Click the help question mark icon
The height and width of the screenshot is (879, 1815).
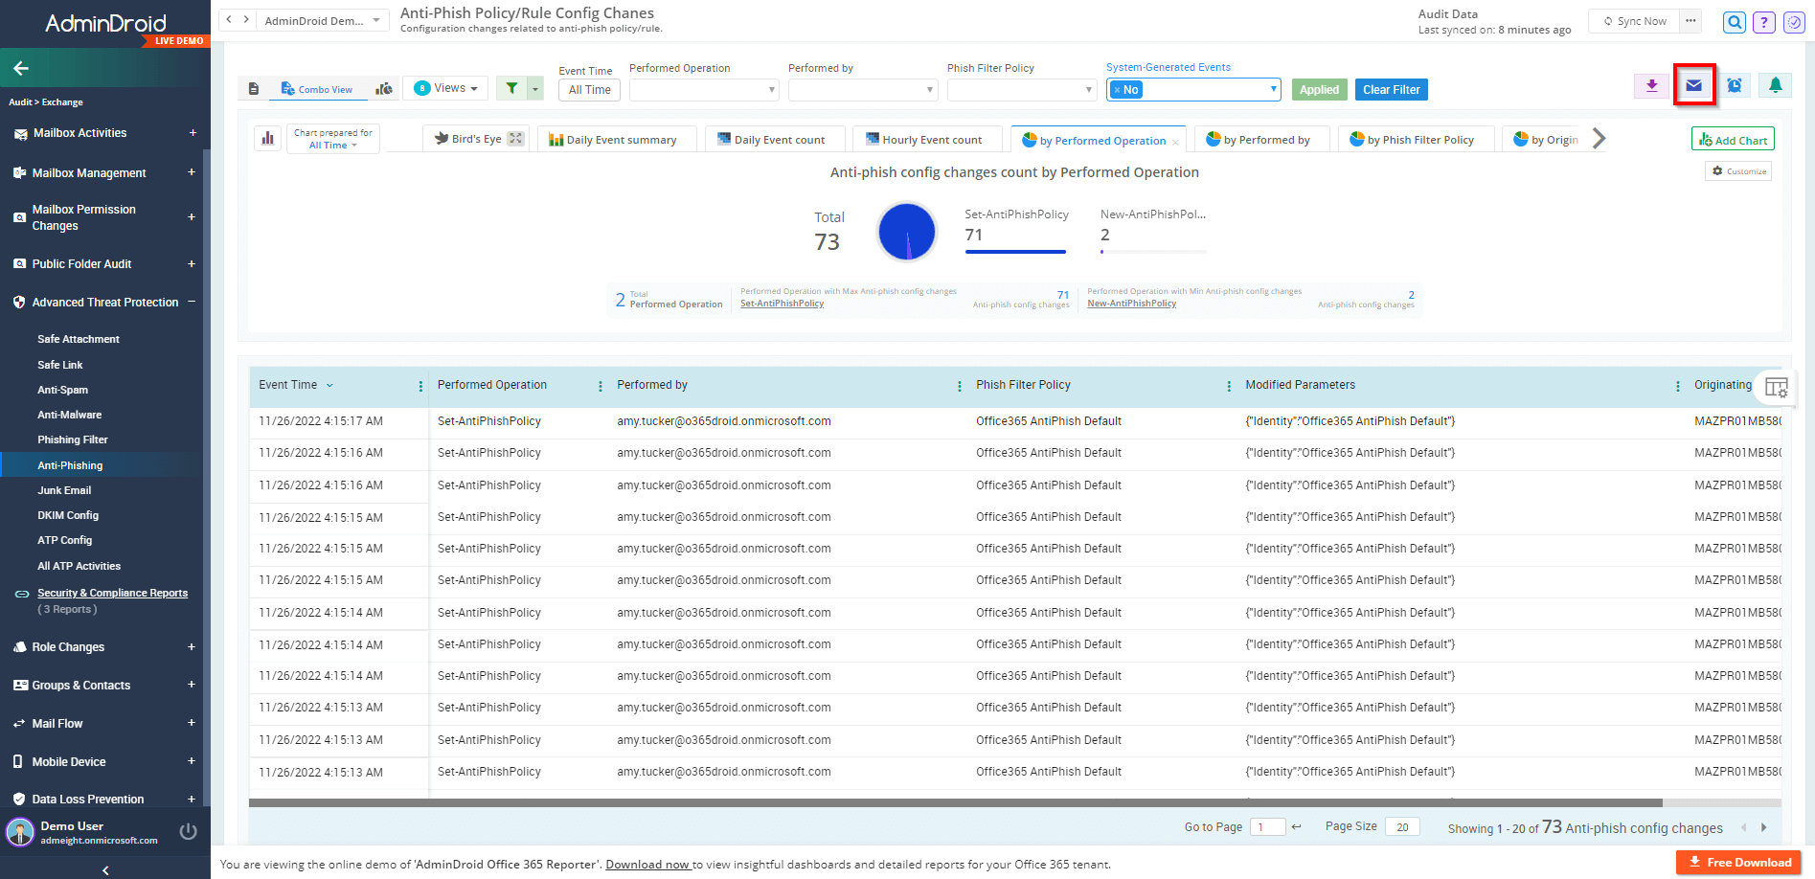pyautogui.click(x=1763, y=21)
